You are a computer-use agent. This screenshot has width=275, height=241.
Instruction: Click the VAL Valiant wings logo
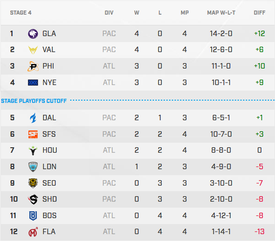pyautogui.click(x=33, y=50)
